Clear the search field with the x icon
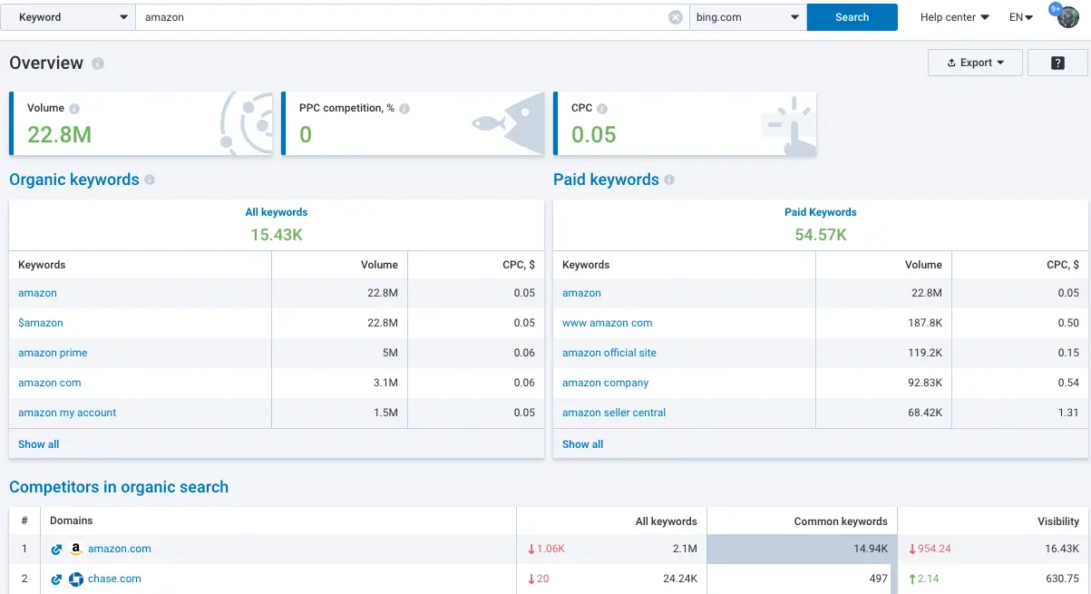 click(x=675, y=16)
